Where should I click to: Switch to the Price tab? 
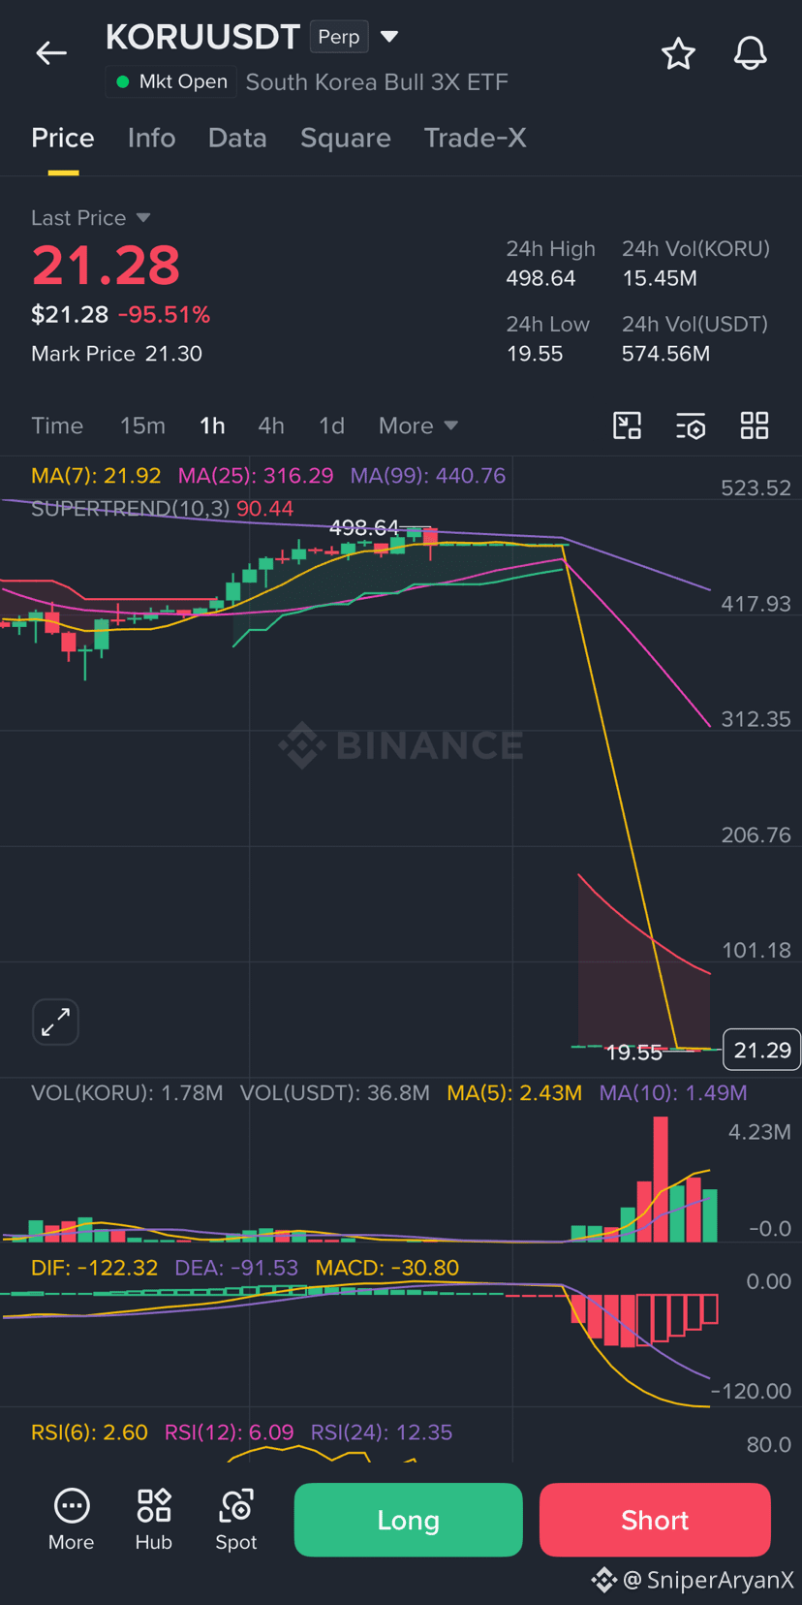tap(63, 138)
